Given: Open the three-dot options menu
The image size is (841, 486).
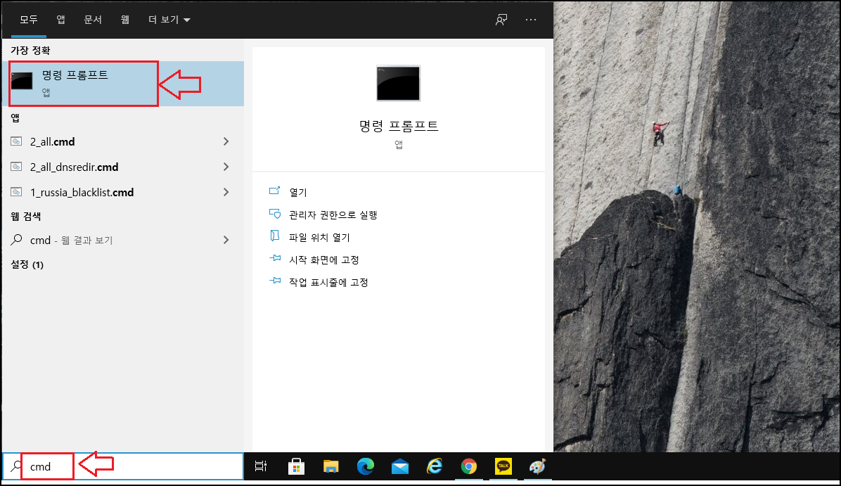Looking at the screenshot, I should (x=530, y=20).
